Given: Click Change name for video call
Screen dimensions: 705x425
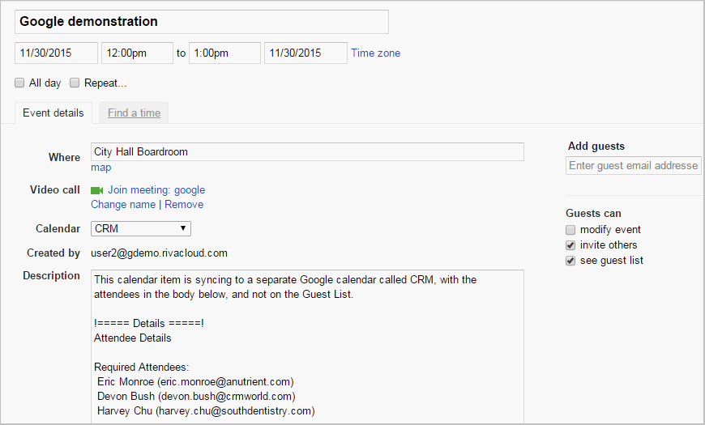Looking at the screenshot, I should coord(123,205).
